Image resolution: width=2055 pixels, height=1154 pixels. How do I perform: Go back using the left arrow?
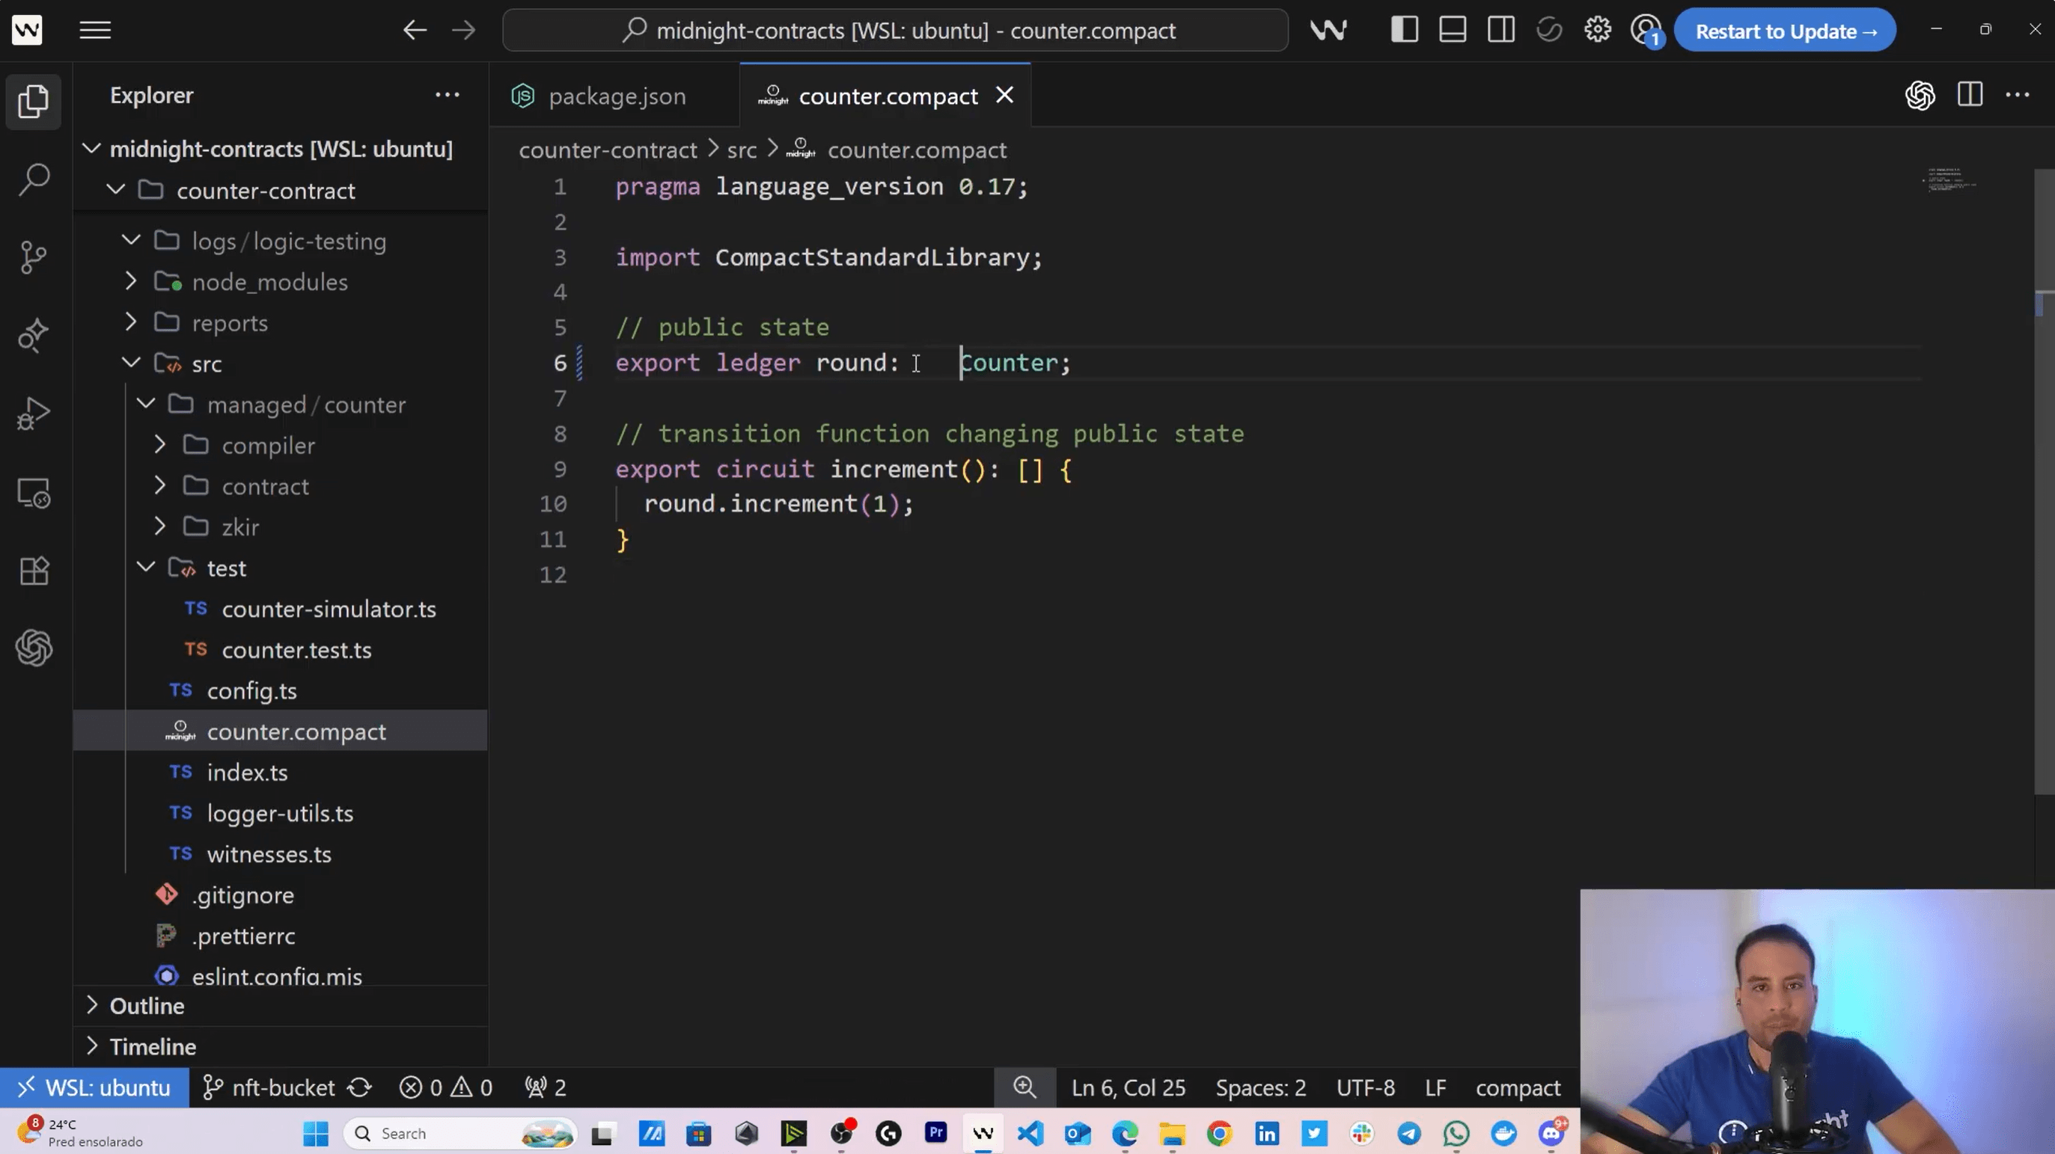click(415, 31)
